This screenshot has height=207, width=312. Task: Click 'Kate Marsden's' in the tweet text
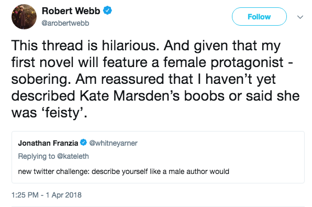(x=129, y=96)
